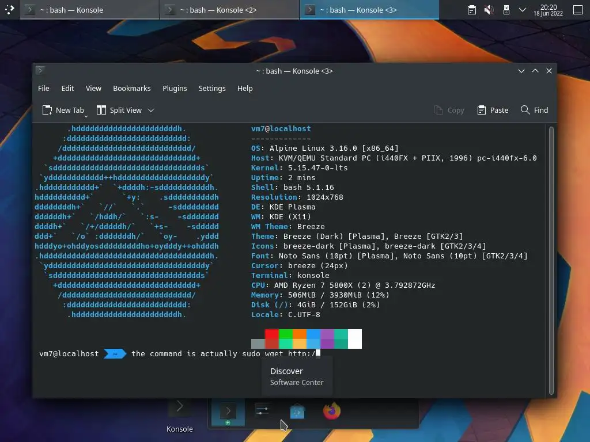Minimize the Konsole <3> window

point(521,71)
